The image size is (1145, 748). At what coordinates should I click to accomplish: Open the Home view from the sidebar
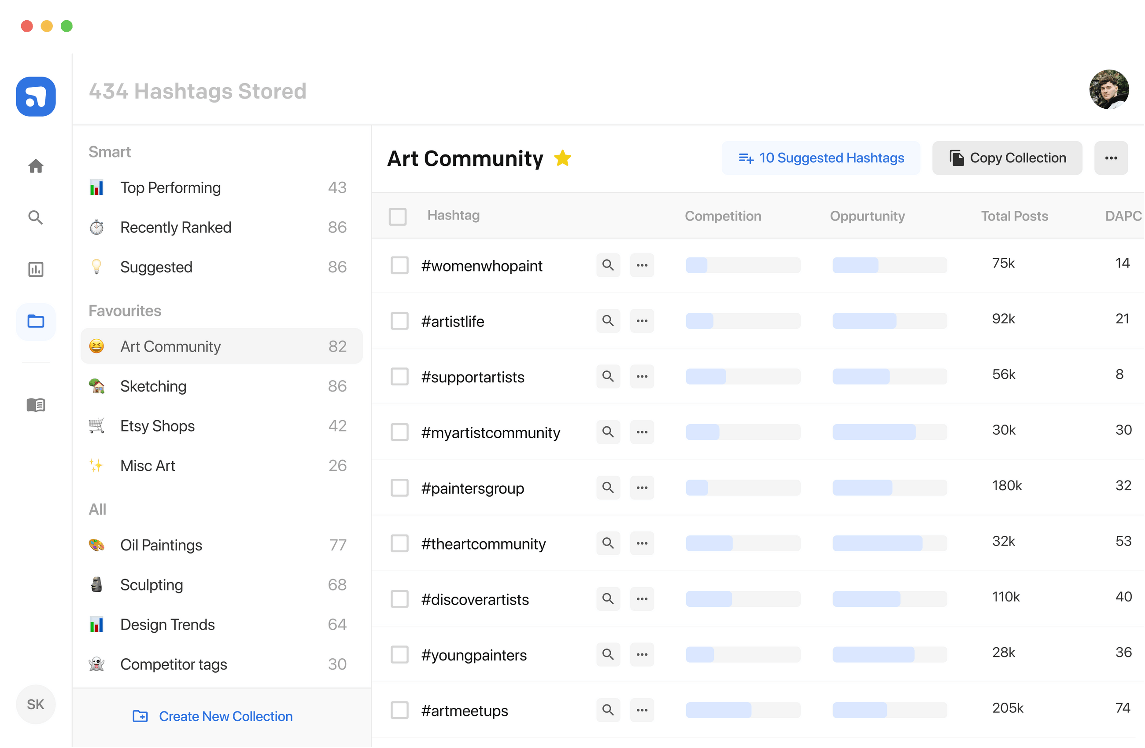click(x=36, y=165)
